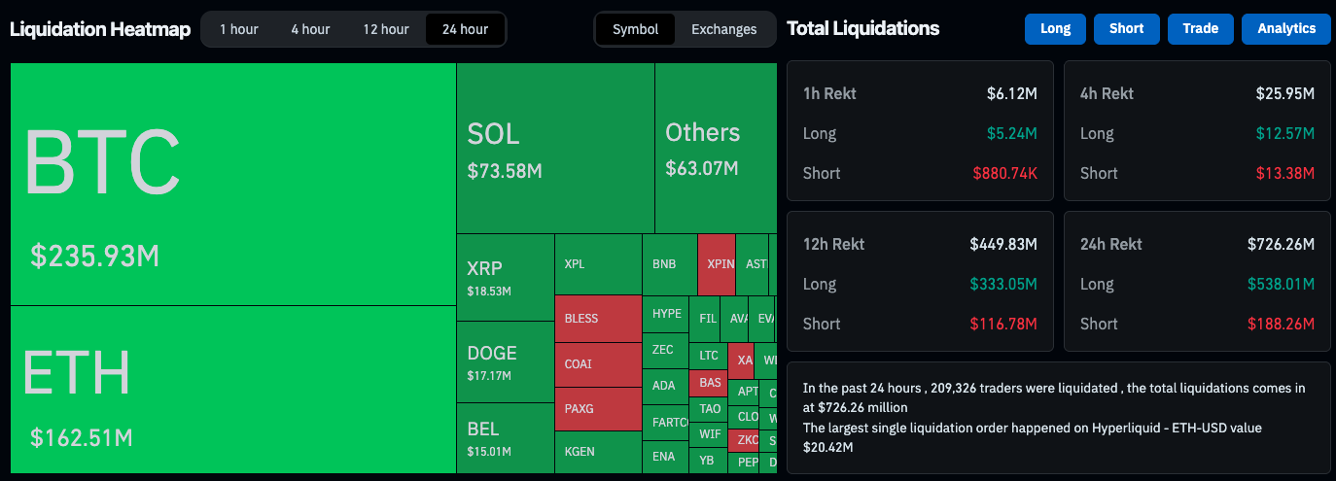This screenshot has height=481, width=1336.
Task: Select the ETH heatmap tile
Action: [233, 389]
